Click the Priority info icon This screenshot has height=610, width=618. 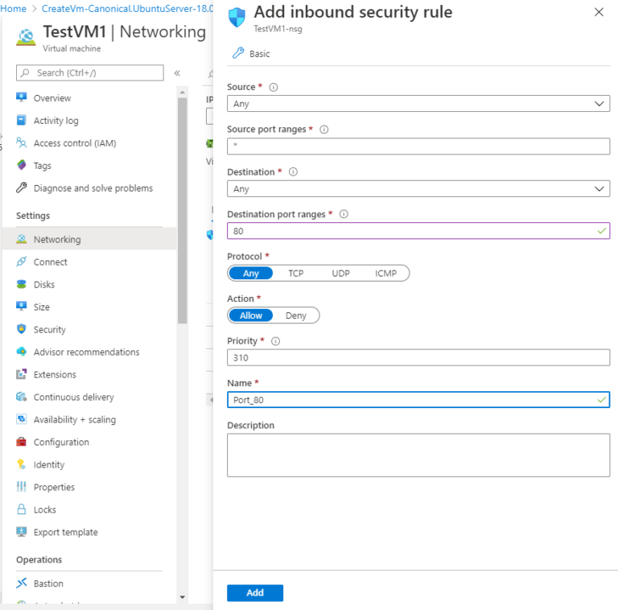click(x=275, y=341)
